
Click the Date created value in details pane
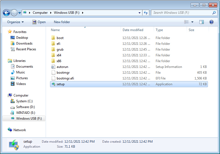[137, 142]
